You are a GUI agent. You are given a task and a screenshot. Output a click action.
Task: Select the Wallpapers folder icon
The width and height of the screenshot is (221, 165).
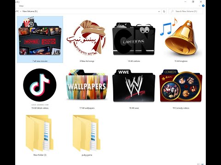[87, 84]
